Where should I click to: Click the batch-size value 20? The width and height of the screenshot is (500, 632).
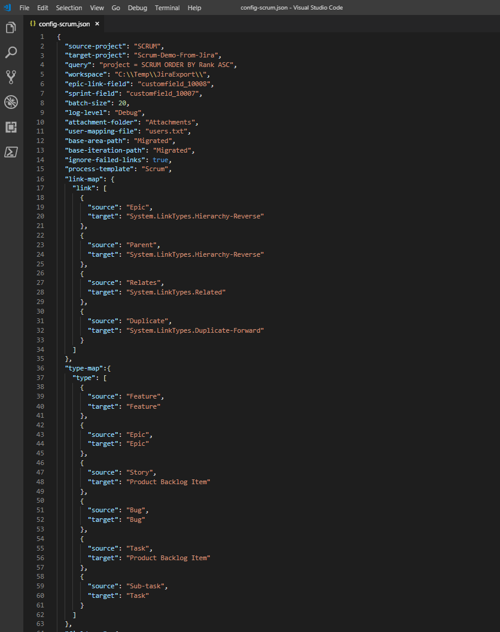[x=122, y=103]
